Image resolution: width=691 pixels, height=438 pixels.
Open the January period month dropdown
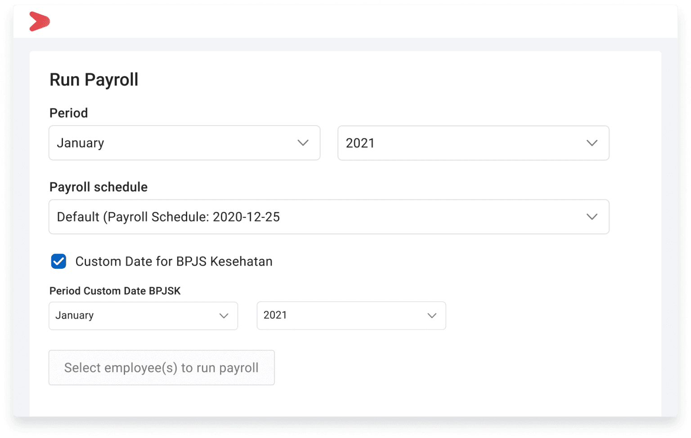pos(184,143)
